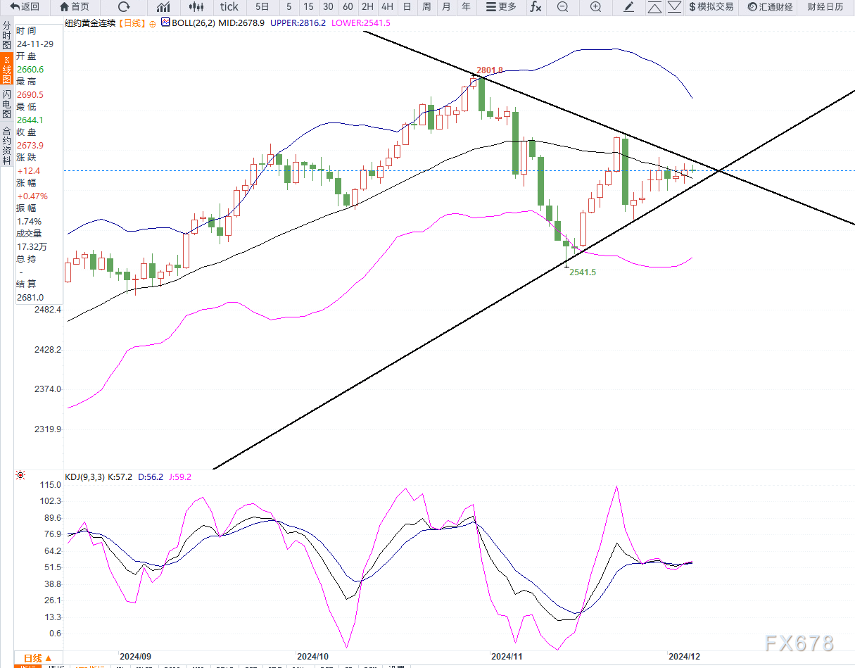
Task: Open 闪电图 side tab
Action: click(6, 103)
